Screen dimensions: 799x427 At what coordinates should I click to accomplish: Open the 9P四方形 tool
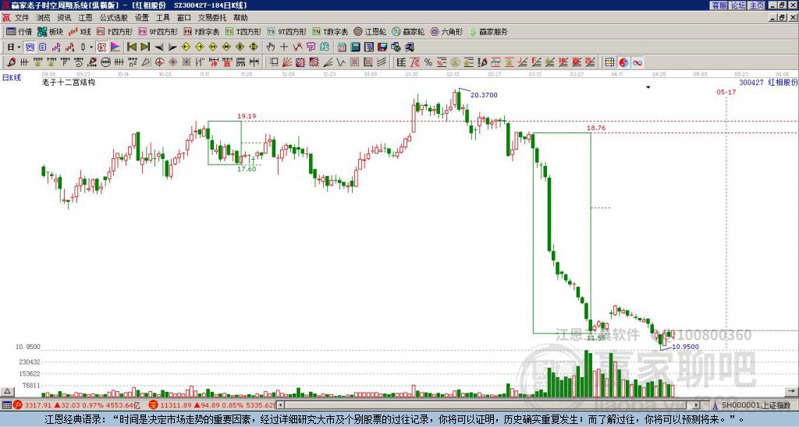tap(158, 31)
